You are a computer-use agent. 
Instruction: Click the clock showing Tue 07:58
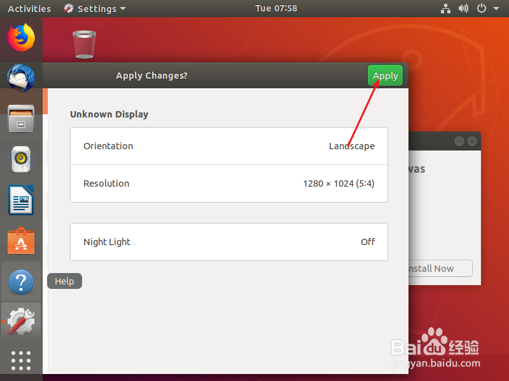coord(276,8)
